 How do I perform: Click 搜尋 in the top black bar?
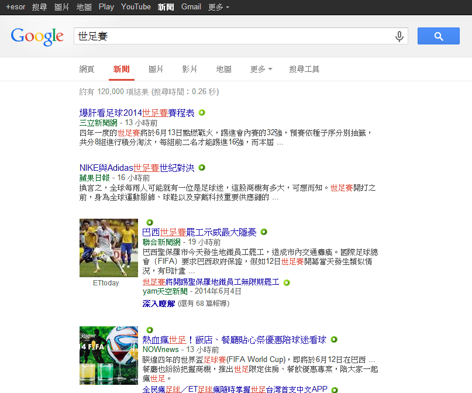click(39, 7)
